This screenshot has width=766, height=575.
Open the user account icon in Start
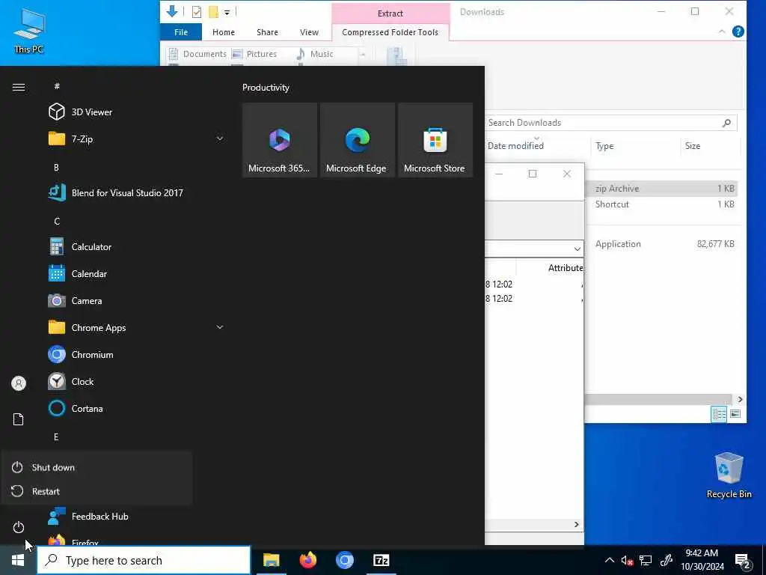19,383
